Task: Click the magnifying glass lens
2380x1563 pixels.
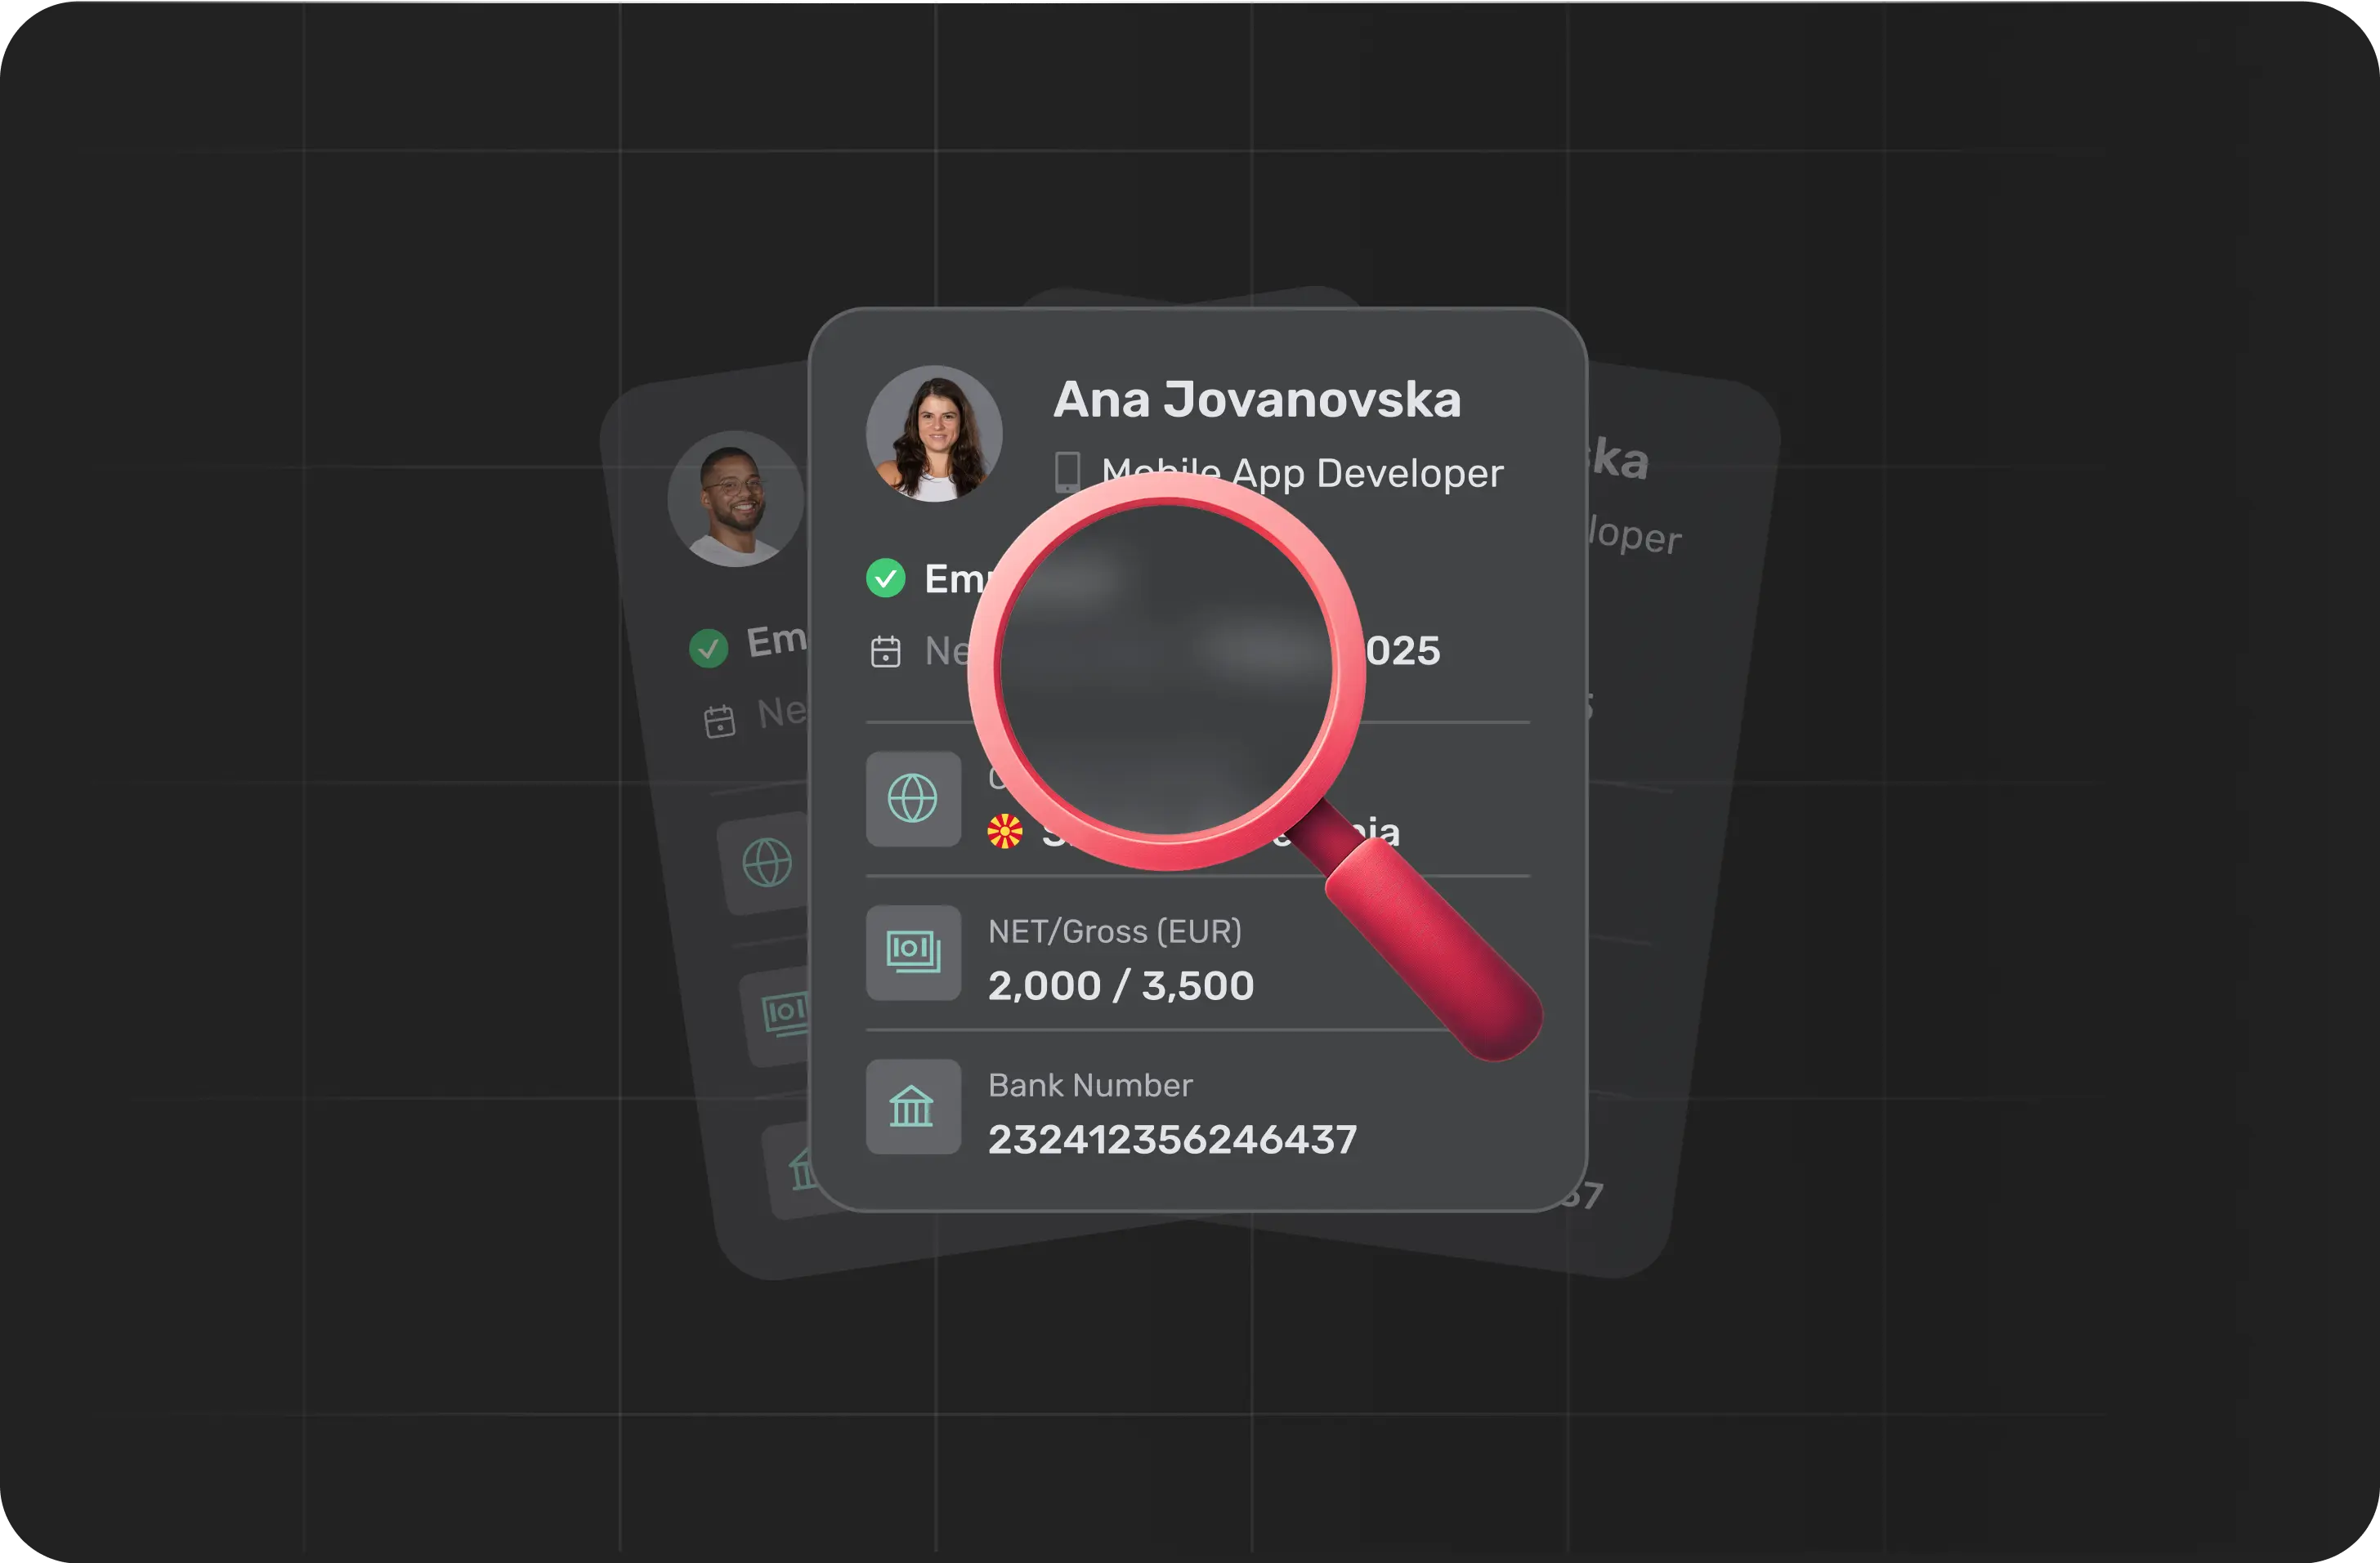Action: point(1166,670)
